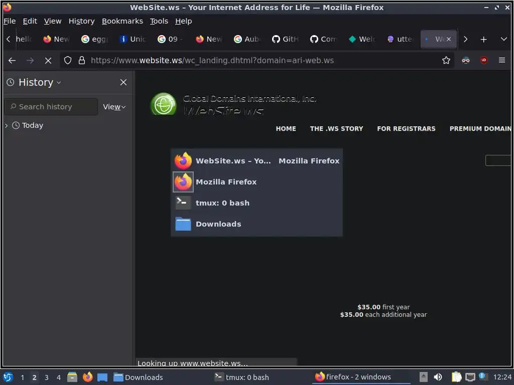Select plain Mozilla Firefox window in switcher
The width and height of the screenshot is (514, 385).
click(x=256, y=181)
